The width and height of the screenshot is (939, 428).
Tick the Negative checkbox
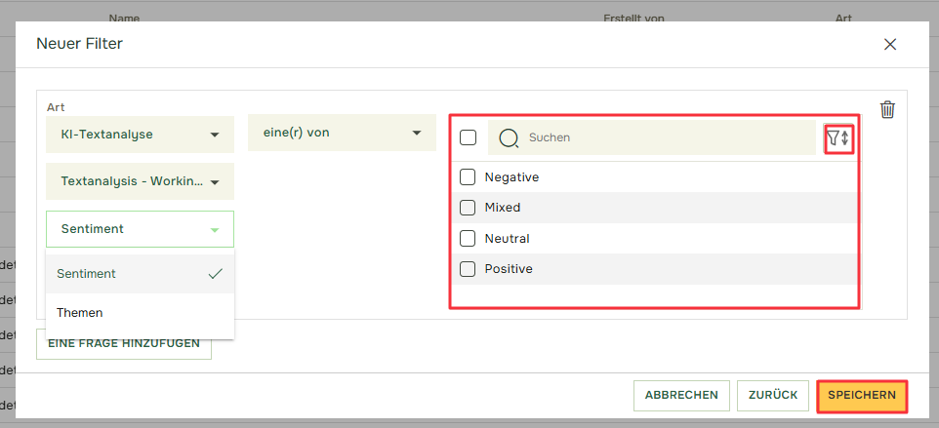(468, 176)
